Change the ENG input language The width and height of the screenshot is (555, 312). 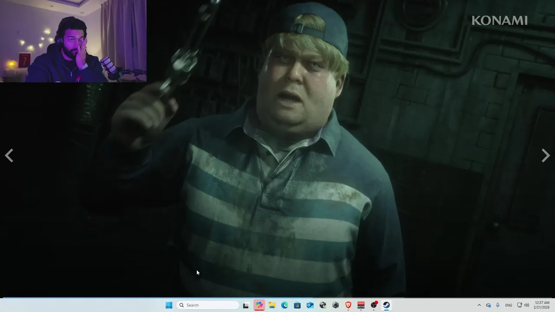[x=509, y=305]
